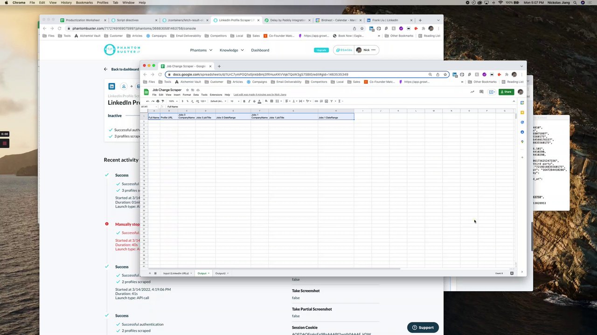Open Google Keep in the side panel
The image size is (597, 335).
coord(522,113)
